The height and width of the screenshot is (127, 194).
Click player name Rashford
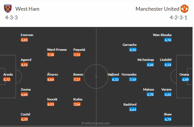pyautogui.click(x=130, y=104)
